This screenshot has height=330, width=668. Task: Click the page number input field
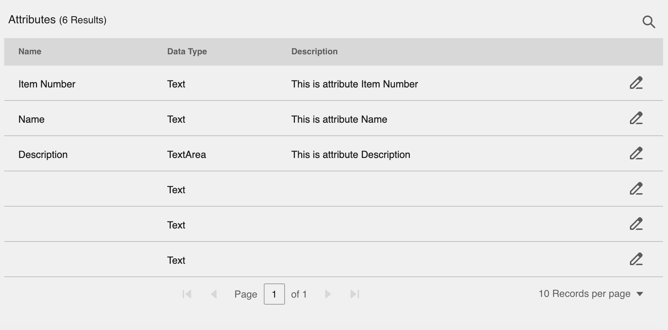pos(274,294)
